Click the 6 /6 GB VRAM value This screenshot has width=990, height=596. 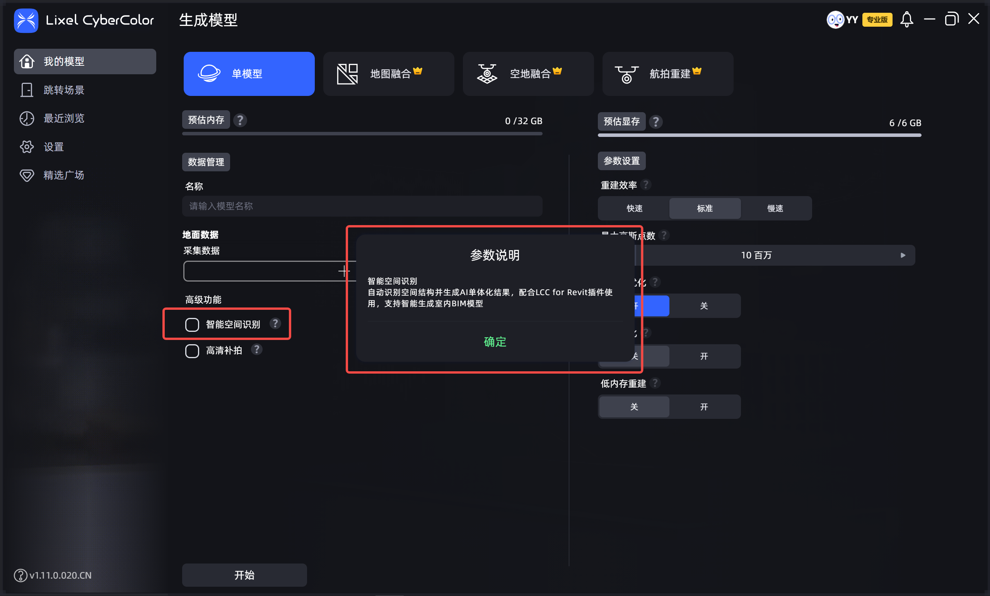(905, 123)
